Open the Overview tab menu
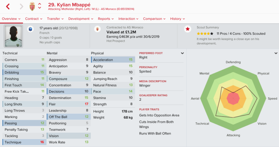The height and width of the screenshot is (147, 279). click(x=11, y=19)
